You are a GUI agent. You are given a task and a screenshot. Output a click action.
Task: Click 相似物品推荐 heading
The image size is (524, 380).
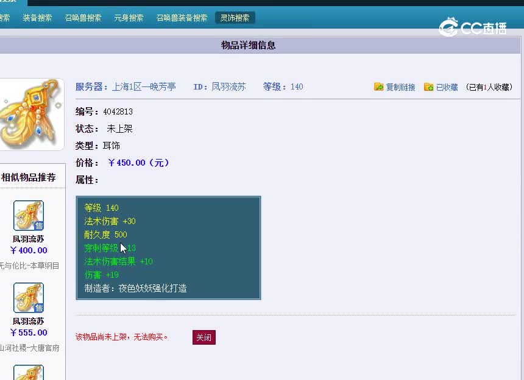(29, 177)
